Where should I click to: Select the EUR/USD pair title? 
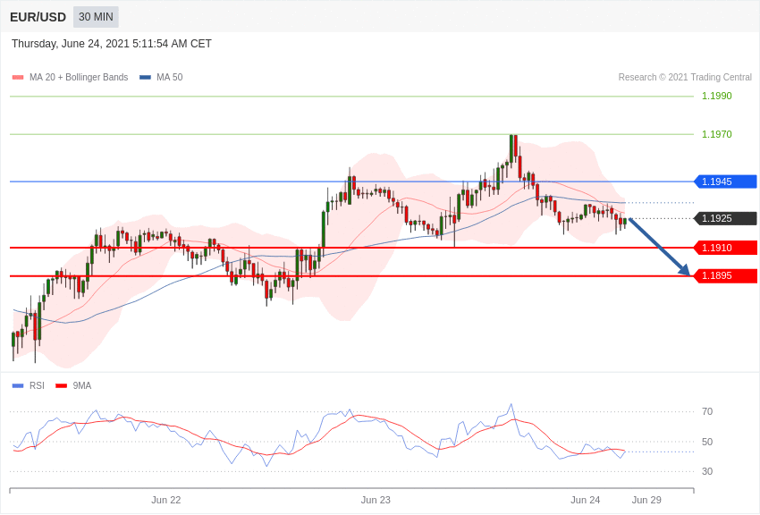tap(38, 18)
